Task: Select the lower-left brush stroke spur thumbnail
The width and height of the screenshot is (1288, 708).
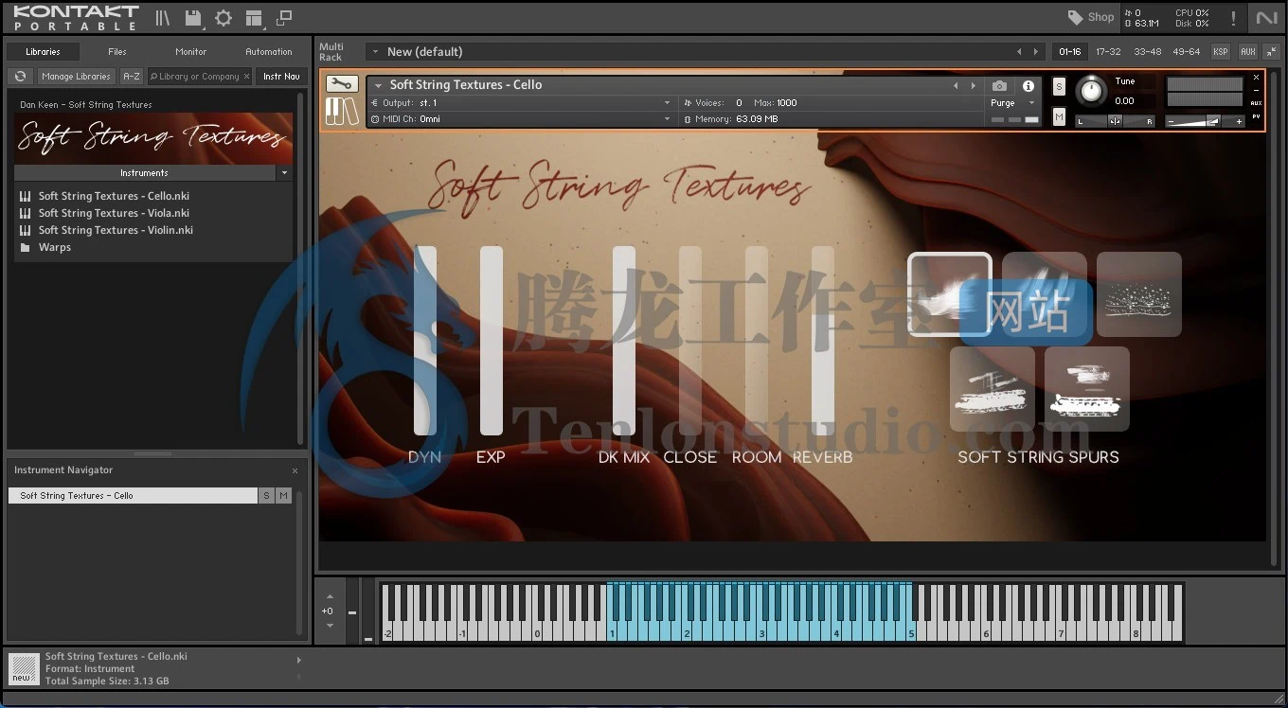Action: click(992, 389)
